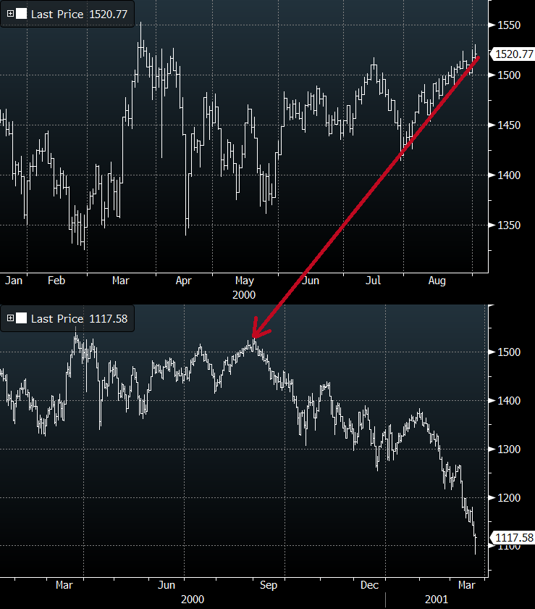Click the 1350 label on top price axis
This screenshot has height=609, width=535.
point(509,225)
